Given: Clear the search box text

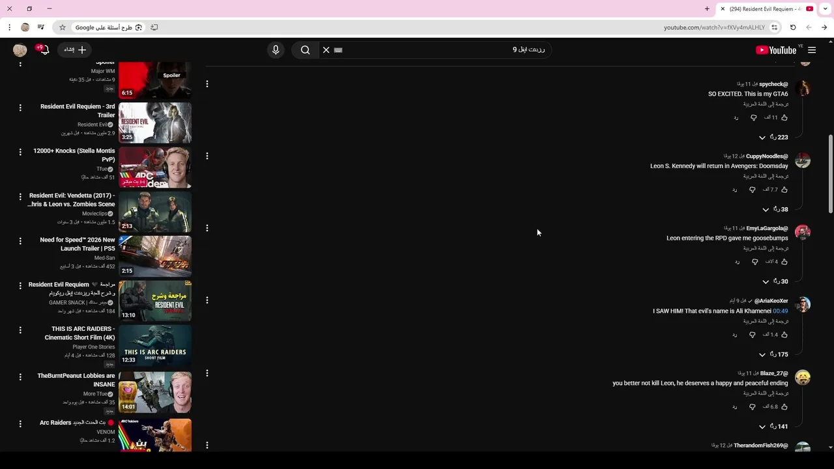Looking at the screenshot, I should point(326,50).
